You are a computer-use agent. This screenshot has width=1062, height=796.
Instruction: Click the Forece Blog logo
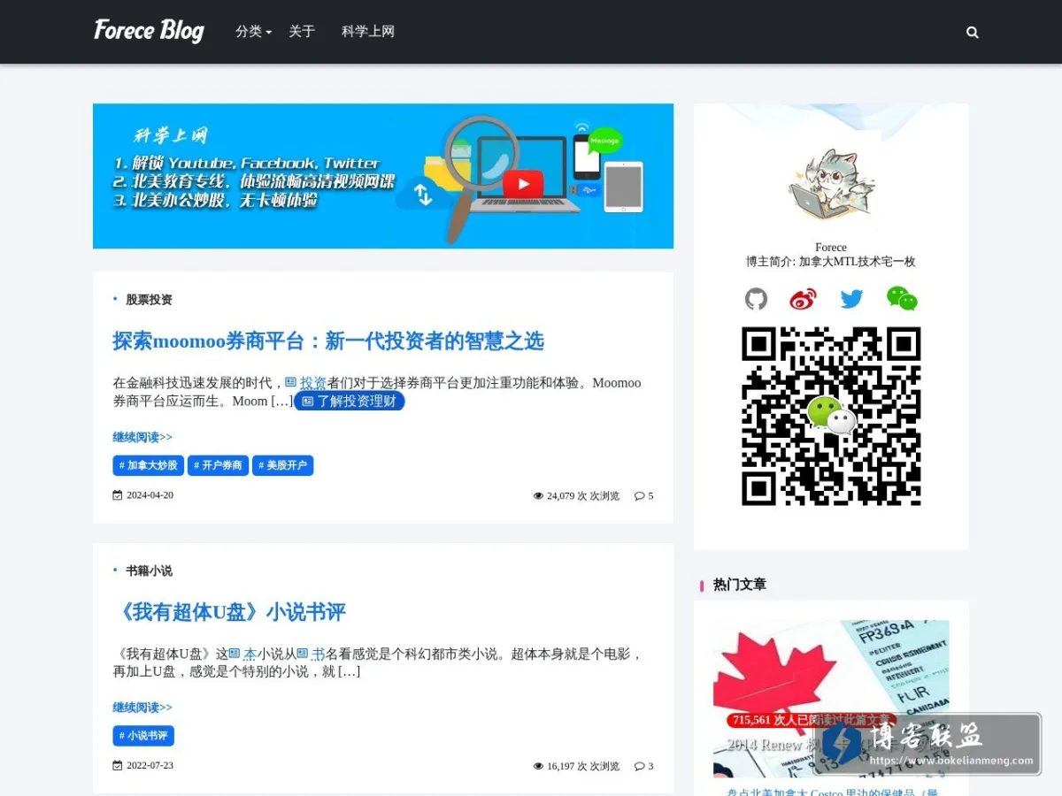(x=149, y=31)
